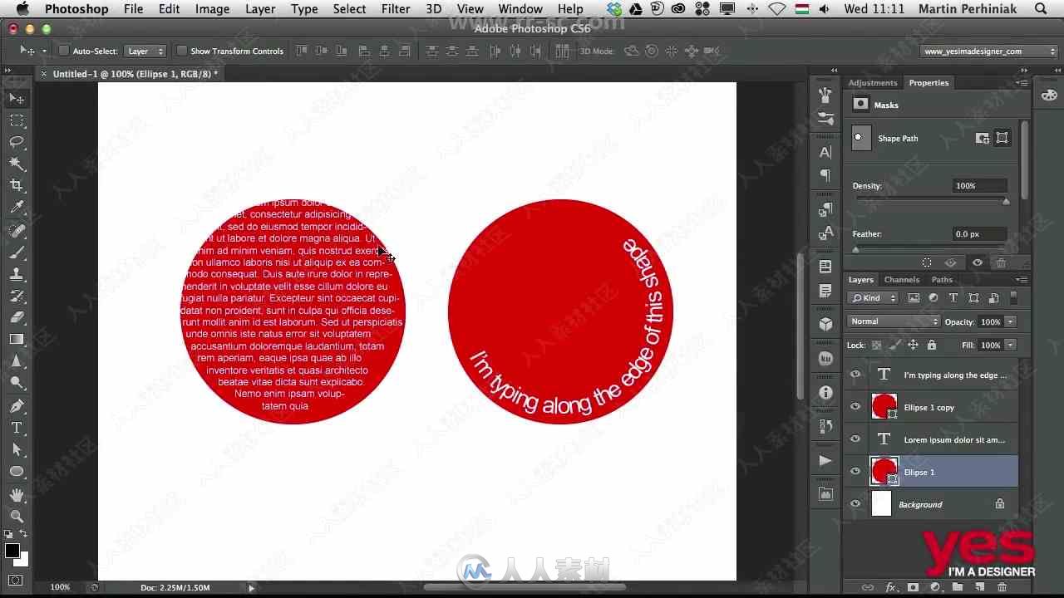The image size is (1064, 598).
Task: Click the foreground color swatch
Action: (12, 551)
